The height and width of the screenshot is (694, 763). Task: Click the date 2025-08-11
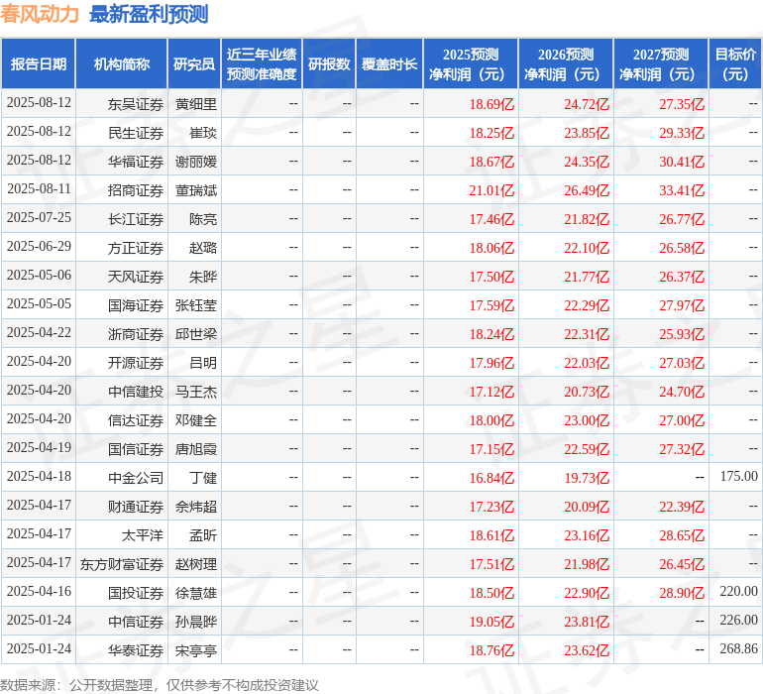pyautogui.click(x=39, y=189)
